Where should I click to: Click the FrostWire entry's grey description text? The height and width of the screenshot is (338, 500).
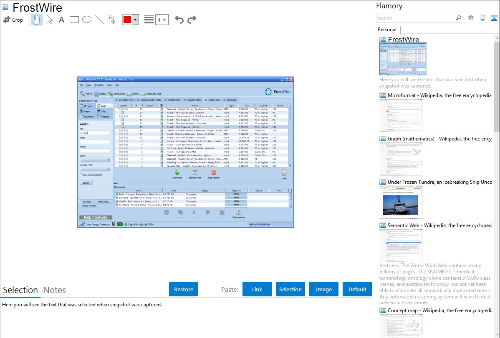(433, 83)
